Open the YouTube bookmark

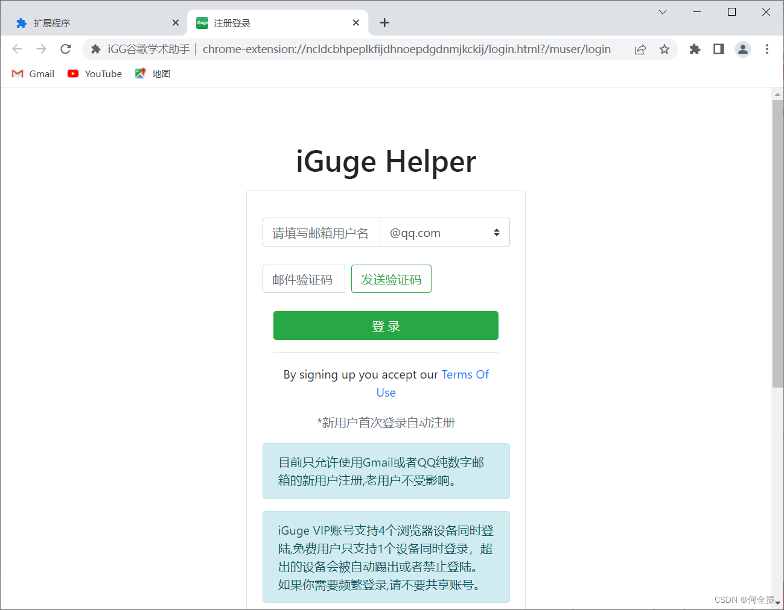[95, 74]
